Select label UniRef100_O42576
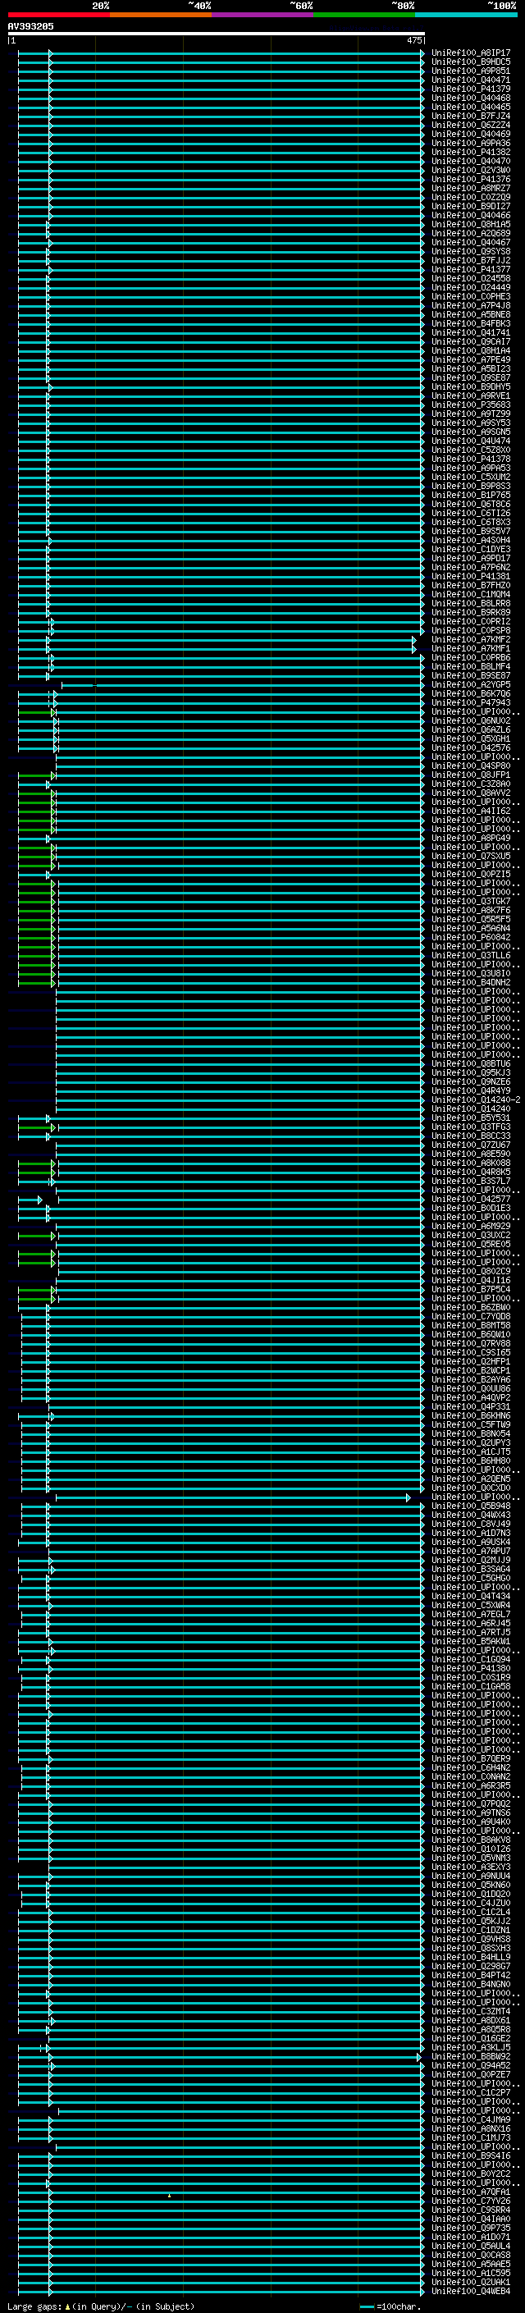The width and height of the screenshot is (525, 2313). click(470, 748)
